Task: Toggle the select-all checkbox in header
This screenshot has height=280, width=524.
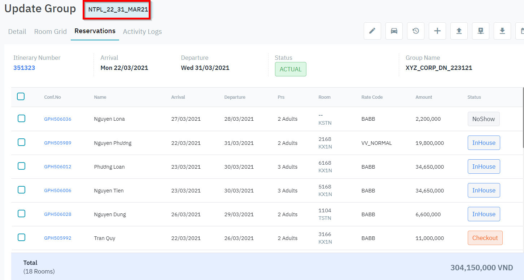Action: tap(21, 97)
